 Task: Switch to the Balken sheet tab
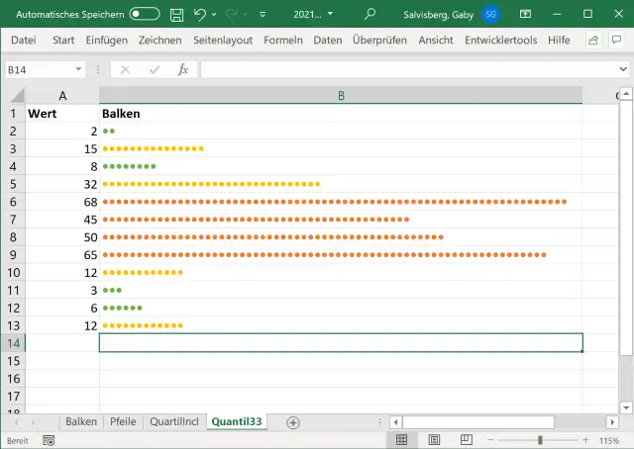click(81, 421)
